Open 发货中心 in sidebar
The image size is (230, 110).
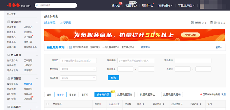pos(28,27)
